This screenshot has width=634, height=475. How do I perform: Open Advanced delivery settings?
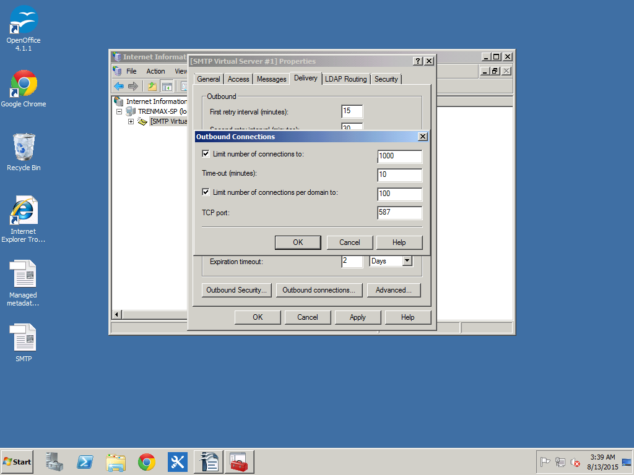pyautogui.click(x=393, y=290)
